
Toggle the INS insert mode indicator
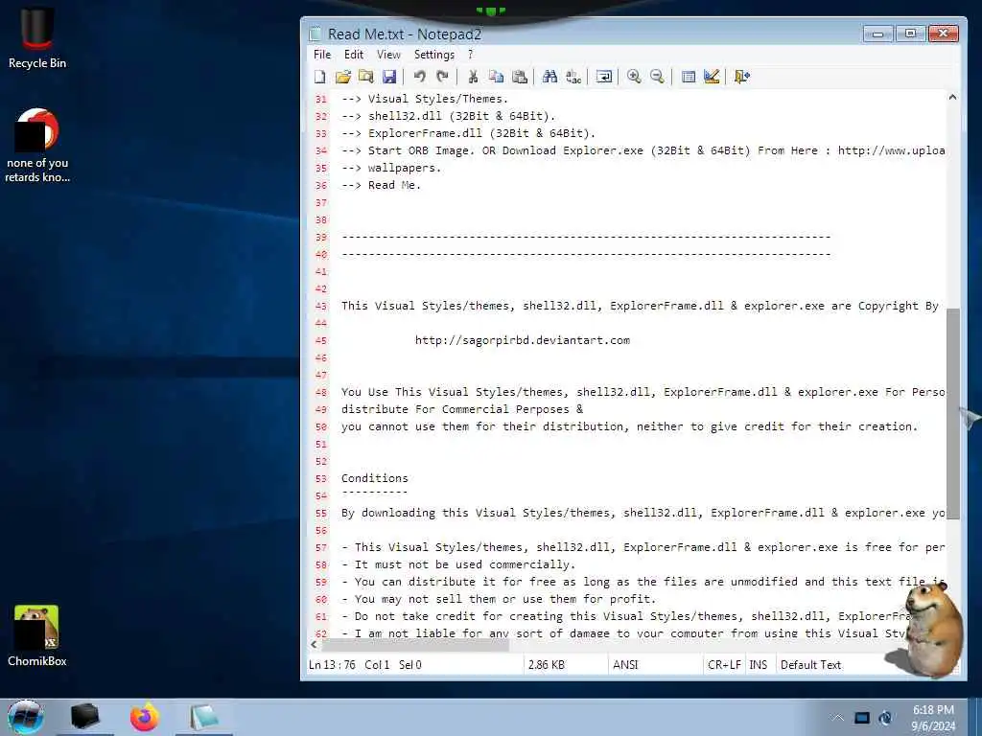click(x=758, y=665)
